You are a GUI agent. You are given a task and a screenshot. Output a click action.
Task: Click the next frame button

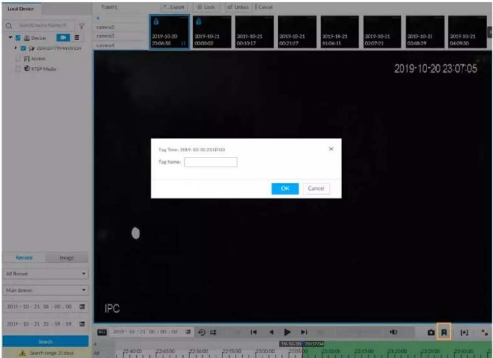pyautogui.click(x=304, y=332)
